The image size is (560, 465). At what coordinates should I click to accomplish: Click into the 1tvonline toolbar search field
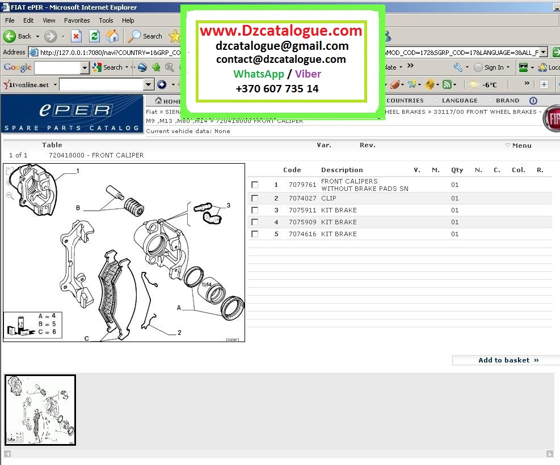click(102, 84)
